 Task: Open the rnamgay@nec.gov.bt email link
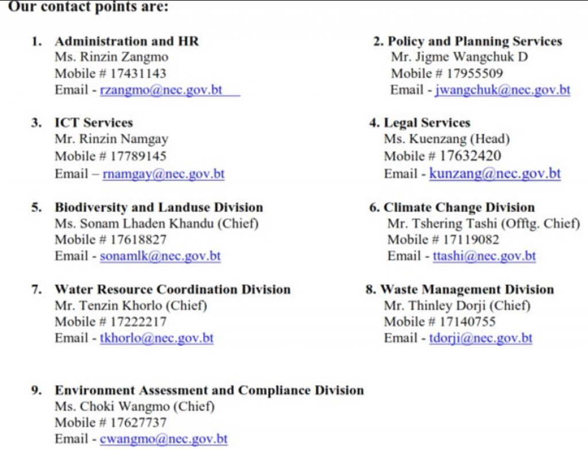pyautogui.click(x=164, y=173)
